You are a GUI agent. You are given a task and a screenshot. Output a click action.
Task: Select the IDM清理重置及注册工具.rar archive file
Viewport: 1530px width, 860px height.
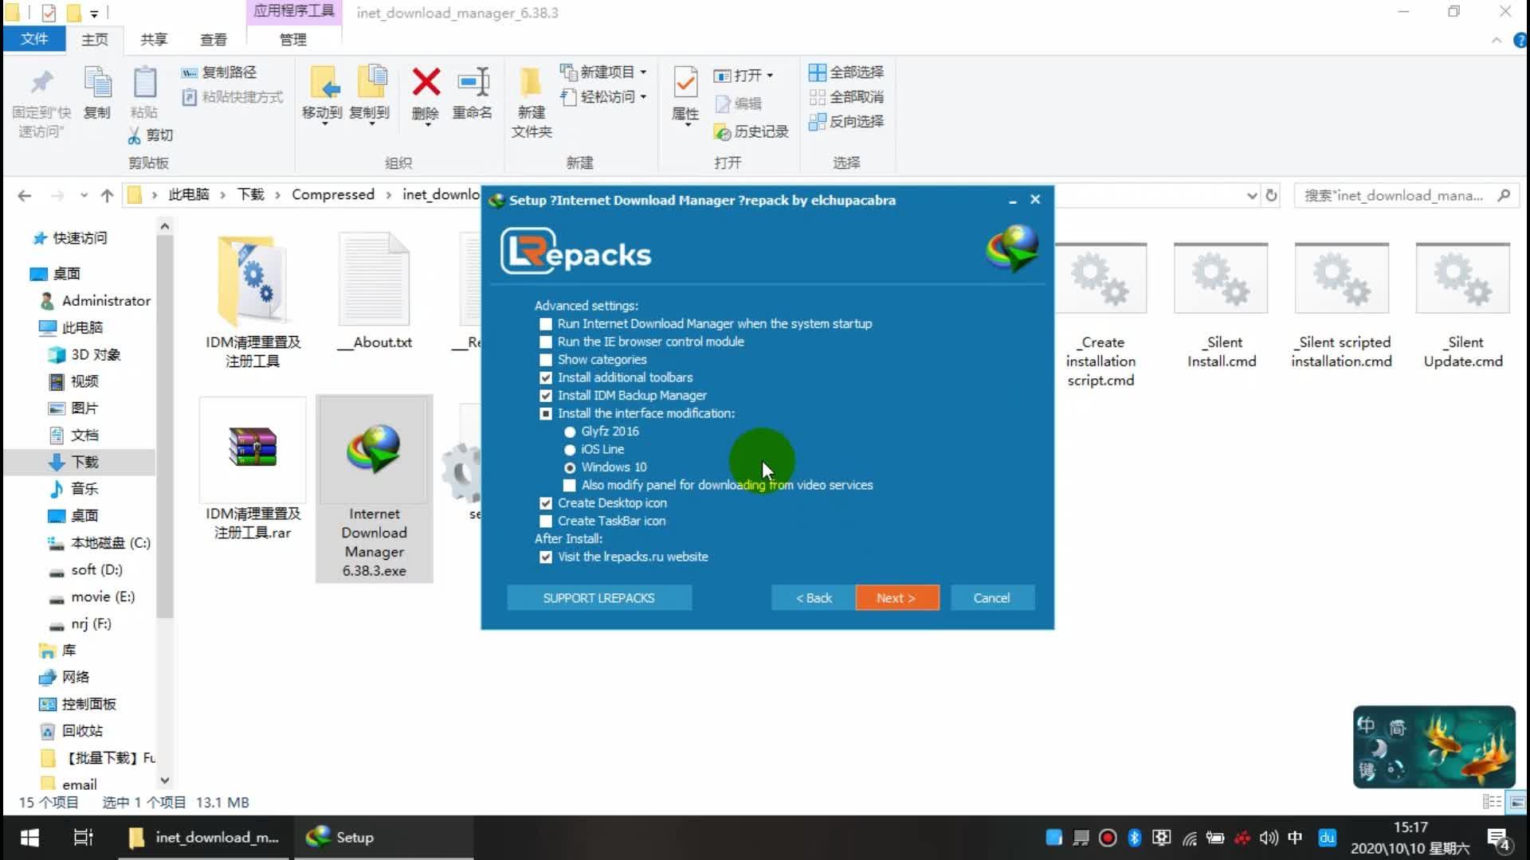coord(253,470)
